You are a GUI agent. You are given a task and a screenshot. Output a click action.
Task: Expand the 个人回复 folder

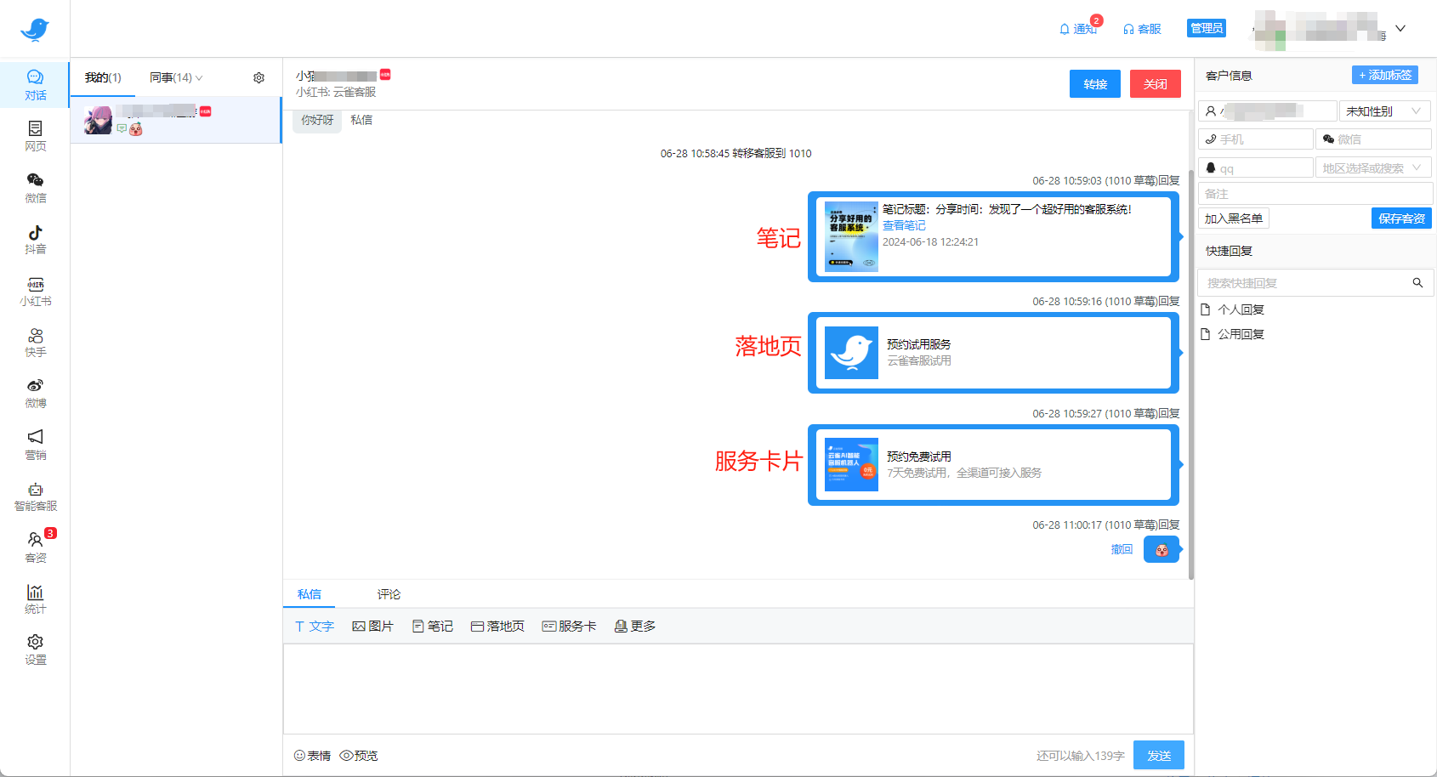[1240, 309]
